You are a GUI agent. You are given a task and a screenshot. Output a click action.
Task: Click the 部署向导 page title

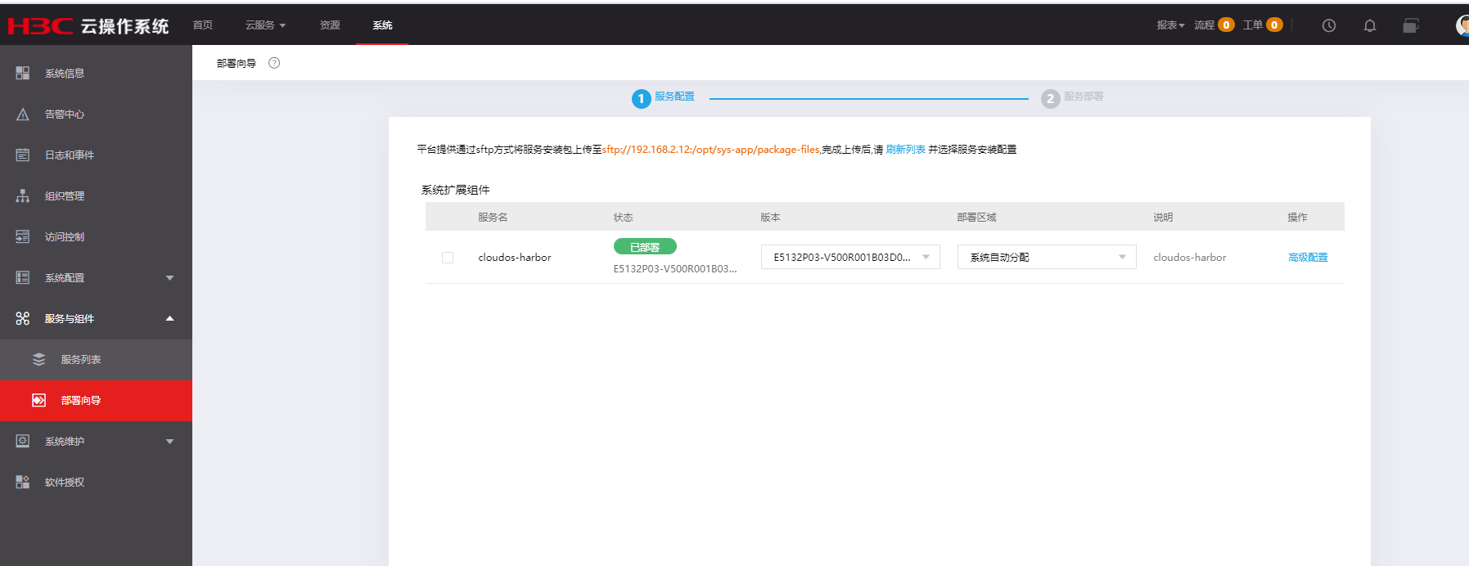[237, 63]
